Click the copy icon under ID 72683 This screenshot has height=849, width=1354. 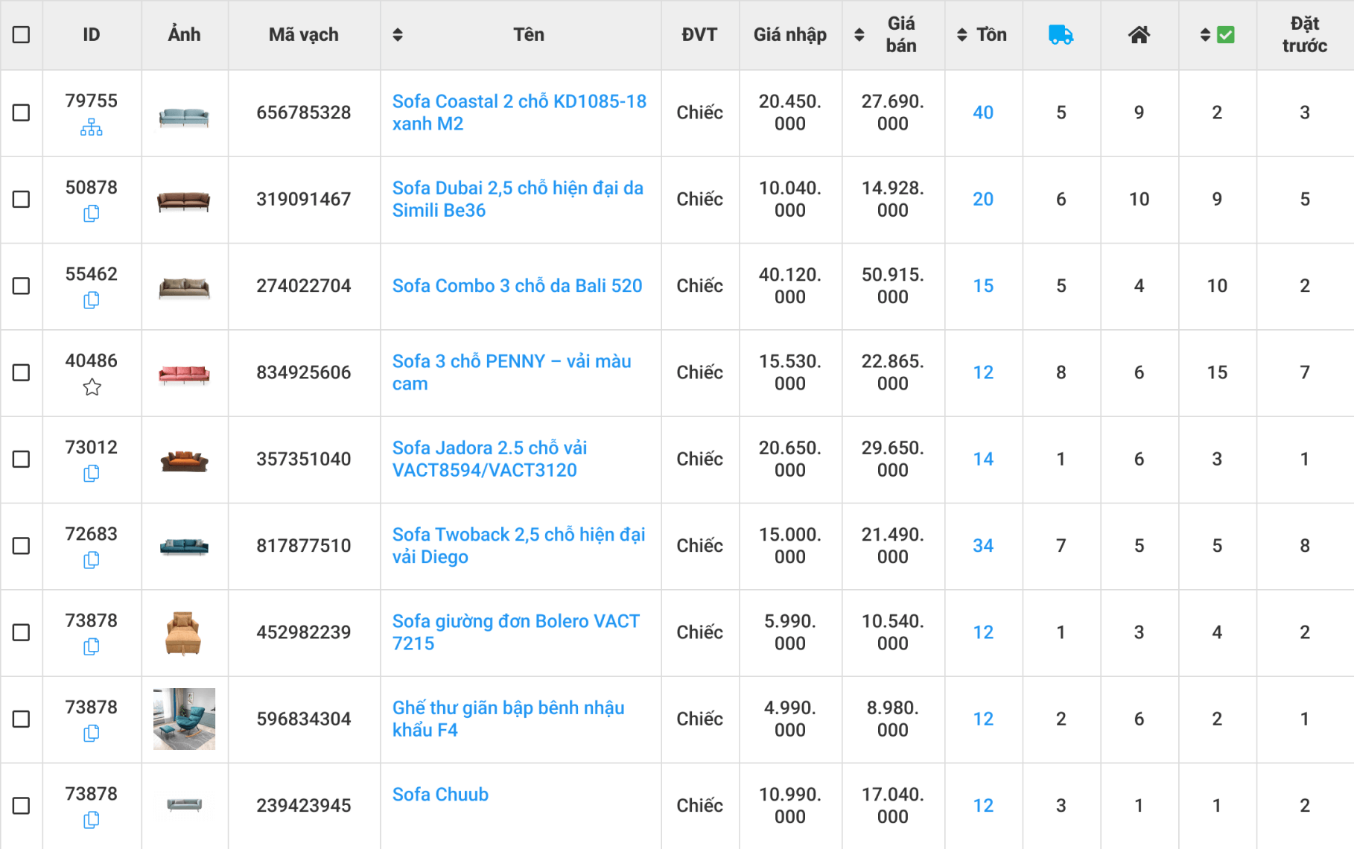click(91, 560)
